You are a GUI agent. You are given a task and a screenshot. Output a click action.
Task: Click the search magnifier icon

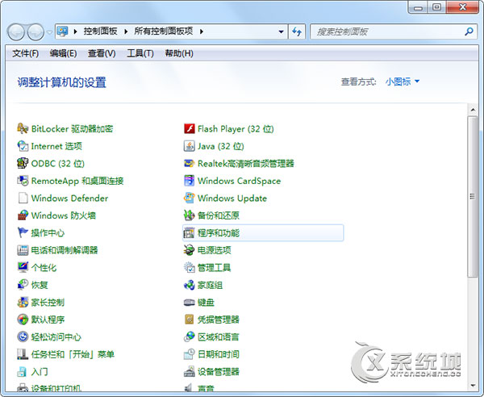click(469, 31)
